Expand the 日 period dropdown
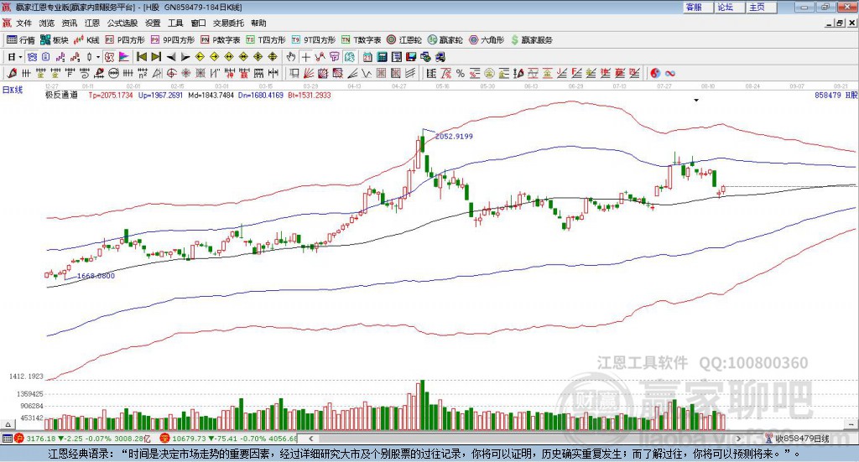This screenshot has width=859, height=462. pyautogui.click(x=15, y=57)
